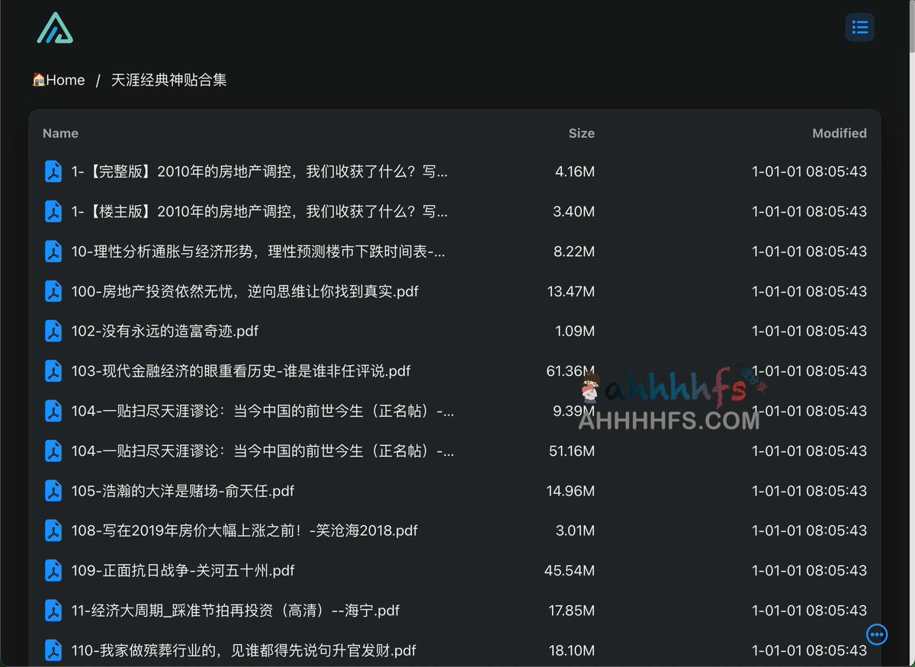This screenshot has height=667, width=915.
Task: Sort files by Size column header
Action: pos(581,133)
